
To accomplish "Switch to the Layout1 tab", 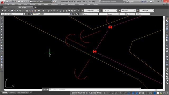I will (12, 92).
